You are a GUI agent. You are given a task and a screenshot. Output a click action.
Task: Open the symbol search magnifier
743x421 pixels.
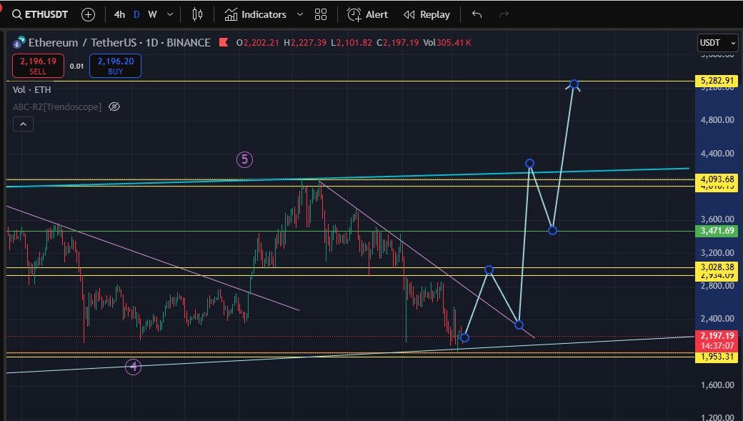[16, 14]
